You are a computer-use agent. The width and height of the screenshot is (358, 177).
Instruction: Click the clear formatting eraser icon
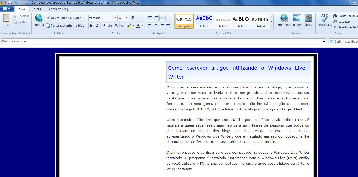point(132,18)
